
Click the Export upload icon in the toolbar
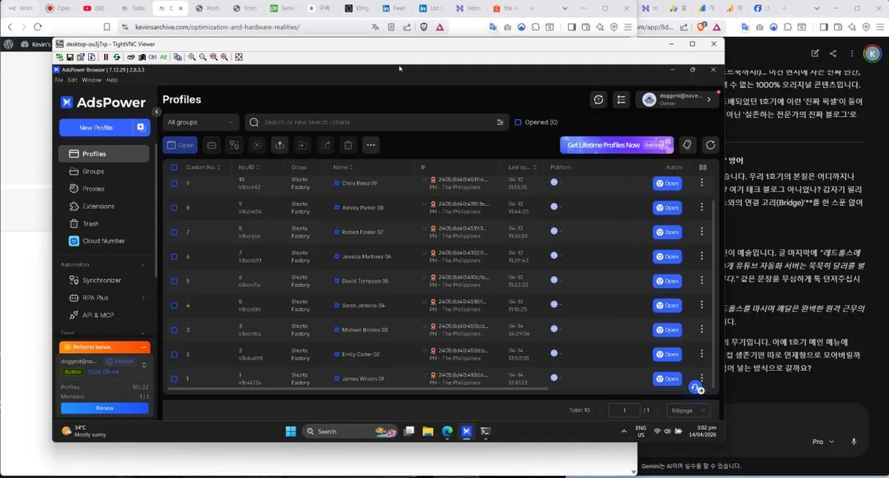point(279,145)
